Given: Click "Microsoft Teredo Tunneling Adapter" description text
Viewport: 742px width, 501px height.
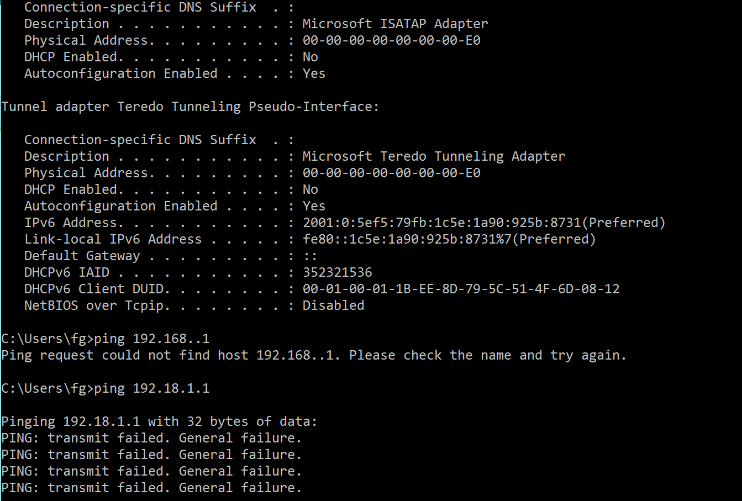Looking at the screenshot, I should (x=434, y=156).
